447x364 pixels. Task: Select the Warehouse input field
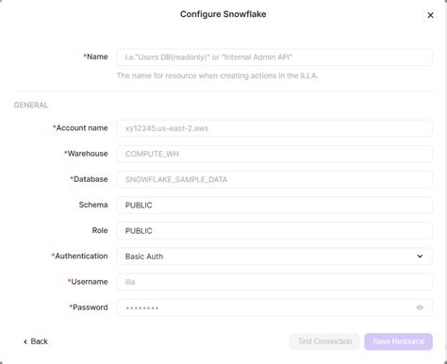274,154
